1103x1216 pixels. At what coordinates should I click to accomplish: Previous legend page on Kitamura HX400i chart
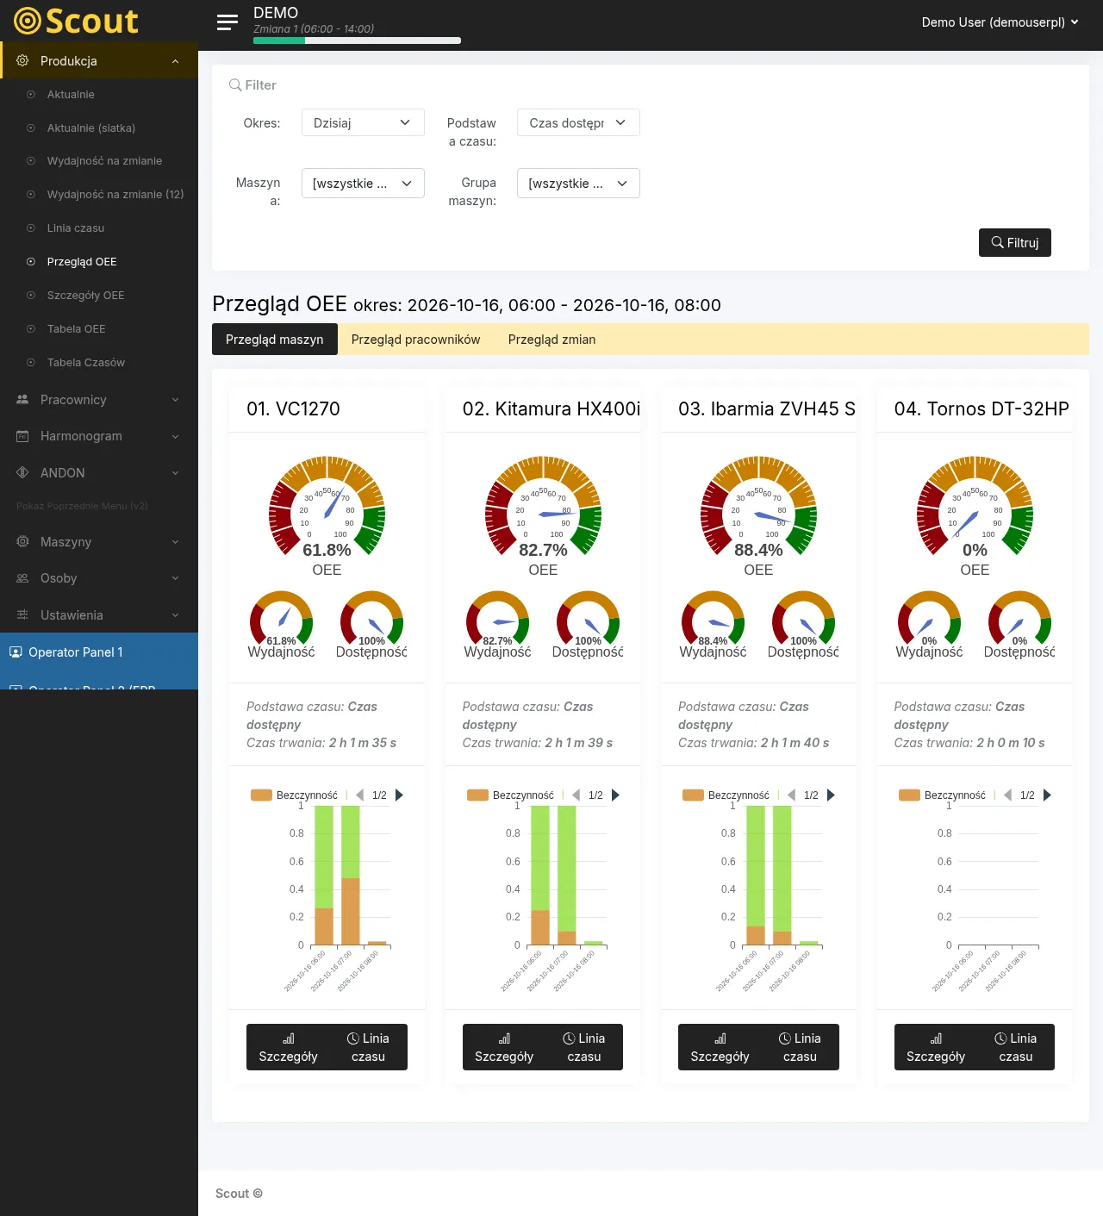click(576, 795)
